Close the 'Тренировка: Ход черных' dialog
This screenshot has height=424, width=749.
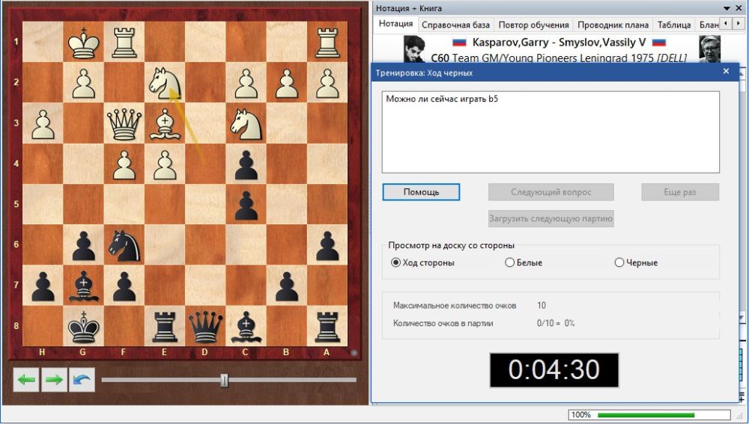(x=725, y=72)
